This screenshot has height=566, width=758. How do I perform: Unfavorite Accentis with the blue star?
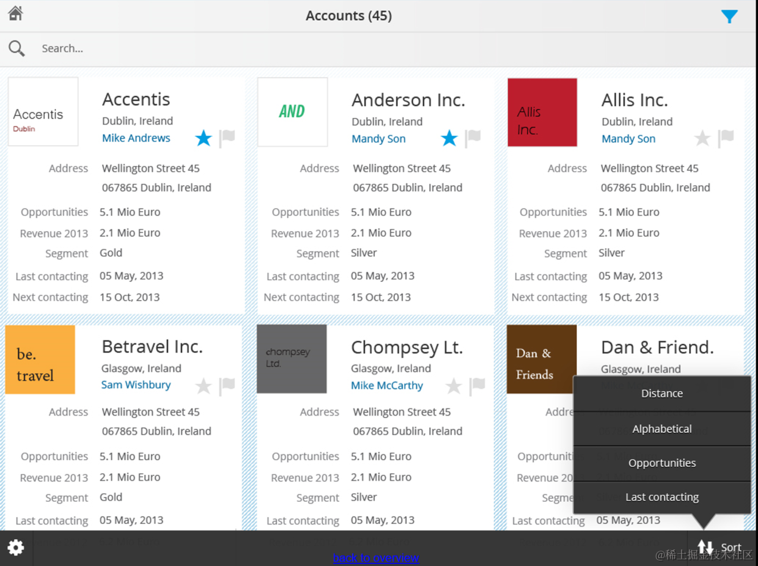tap(204, 138)
